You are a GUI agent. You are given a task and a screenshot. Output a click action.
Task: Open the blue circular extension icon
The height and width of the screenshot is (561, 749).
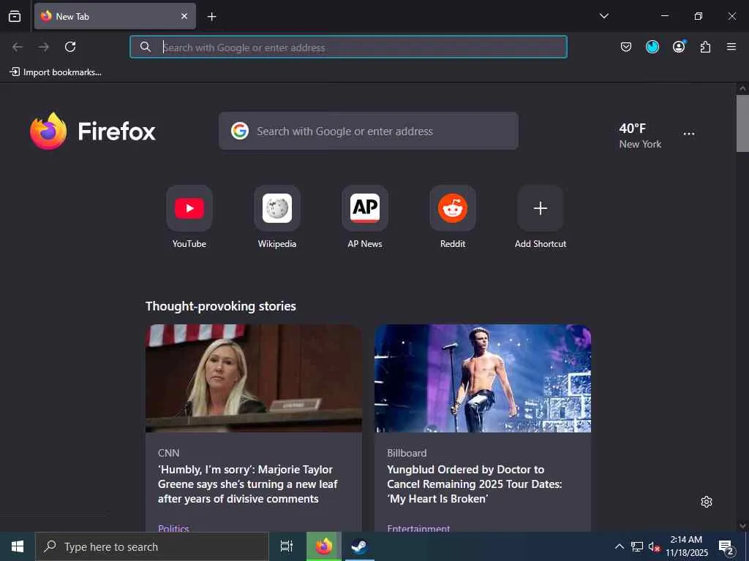coord(652,47)
